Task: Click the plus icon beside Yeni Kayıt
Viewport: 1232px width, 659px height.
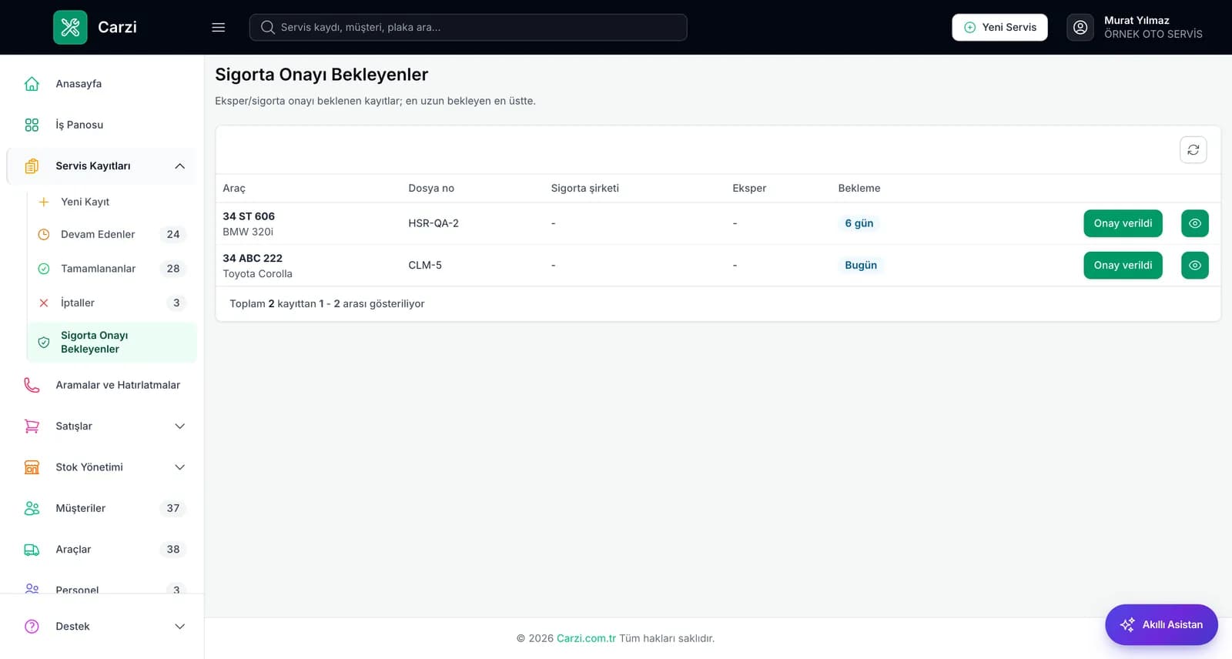Action: pos(44,202)
